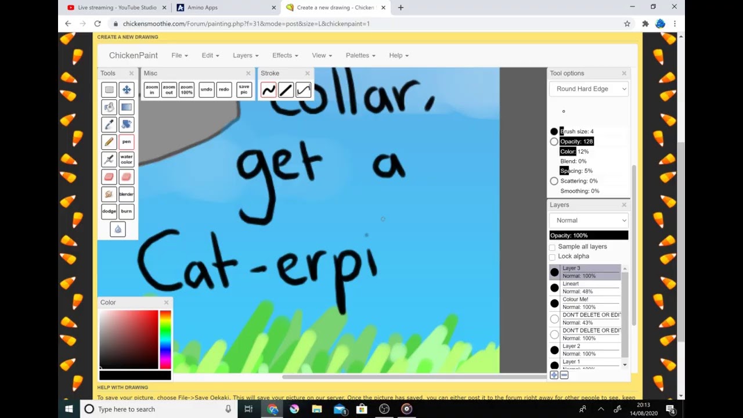Open the Palettes menu

click(x=360, y=55)
